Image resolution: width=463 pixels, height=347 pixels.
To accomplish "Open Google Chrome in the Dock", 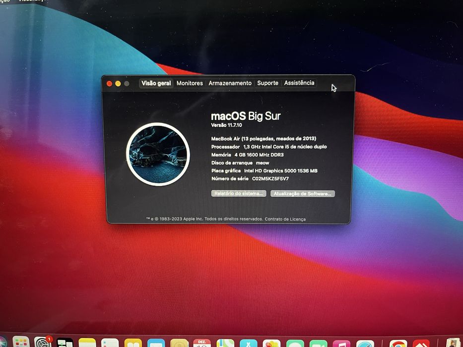I will click(398, 343).
